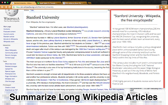Open Contact page link

tap(10, 58)
